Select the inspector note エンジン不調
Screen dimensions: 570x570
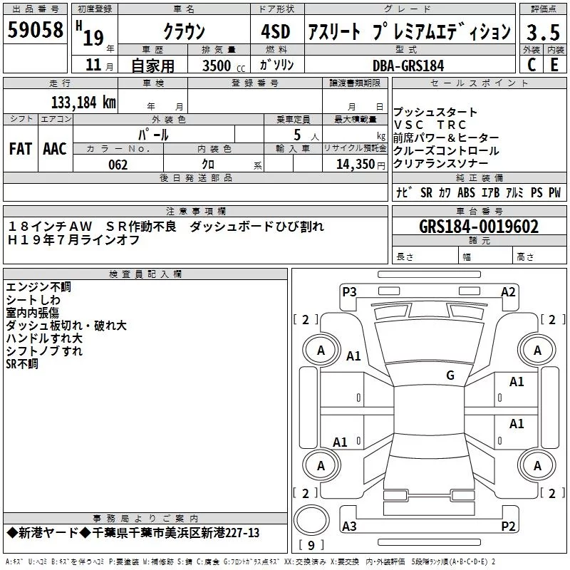click(38, 287)
